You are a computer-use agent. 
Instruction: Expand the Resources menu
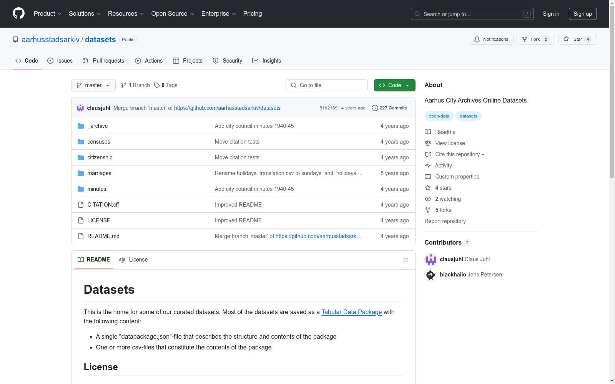[x=126, y=14]
